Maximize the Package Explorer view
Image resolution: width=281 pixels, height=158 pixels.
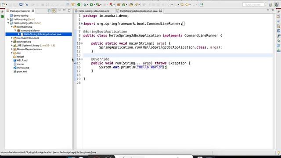(69, 11)
